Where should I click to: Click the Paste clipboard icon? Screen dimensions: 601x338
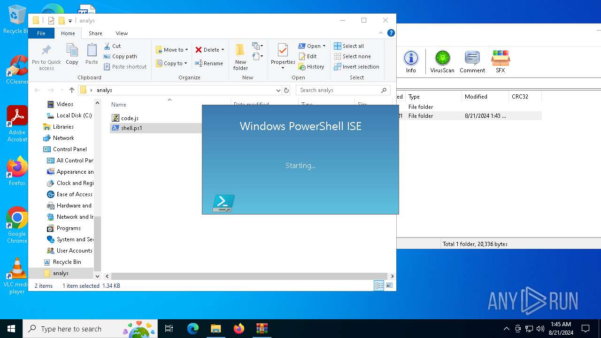point(92,54)
